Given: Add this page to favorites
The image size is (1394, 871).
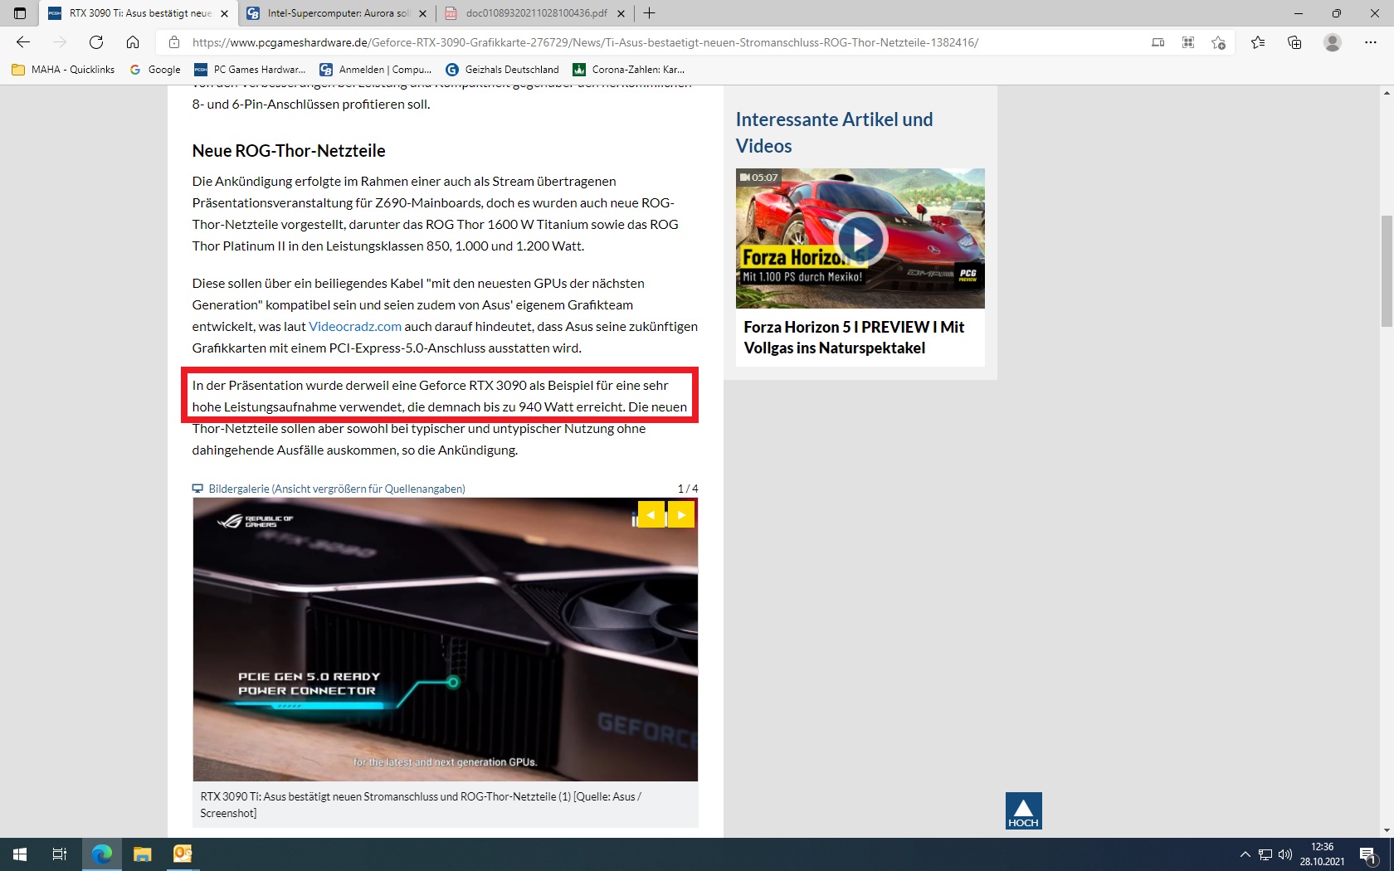Looking at the screenshot, I should coord(1218,42).
